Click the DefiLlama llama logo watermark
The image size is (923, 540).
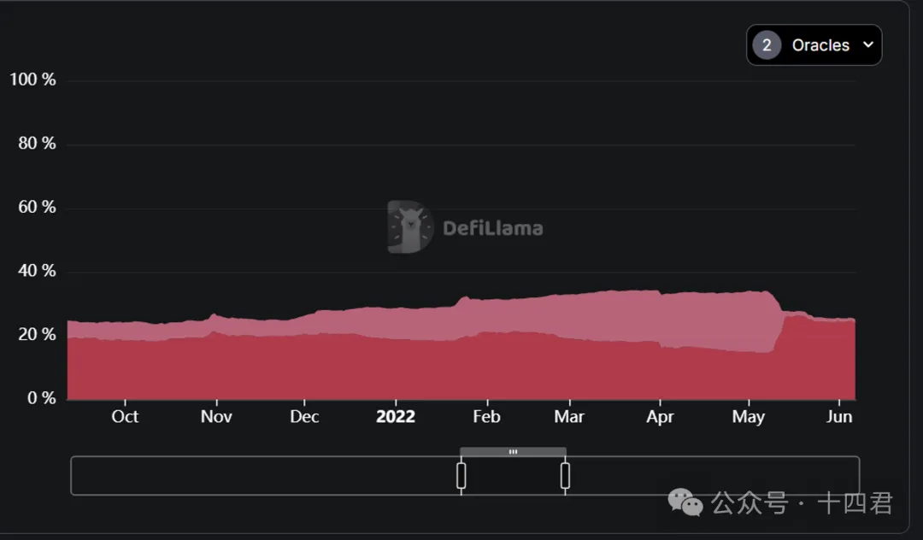(410, 226)
